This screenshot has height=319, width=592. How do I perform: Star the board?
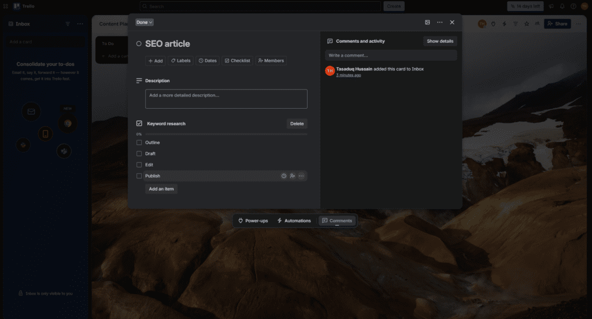click(527, 24)
